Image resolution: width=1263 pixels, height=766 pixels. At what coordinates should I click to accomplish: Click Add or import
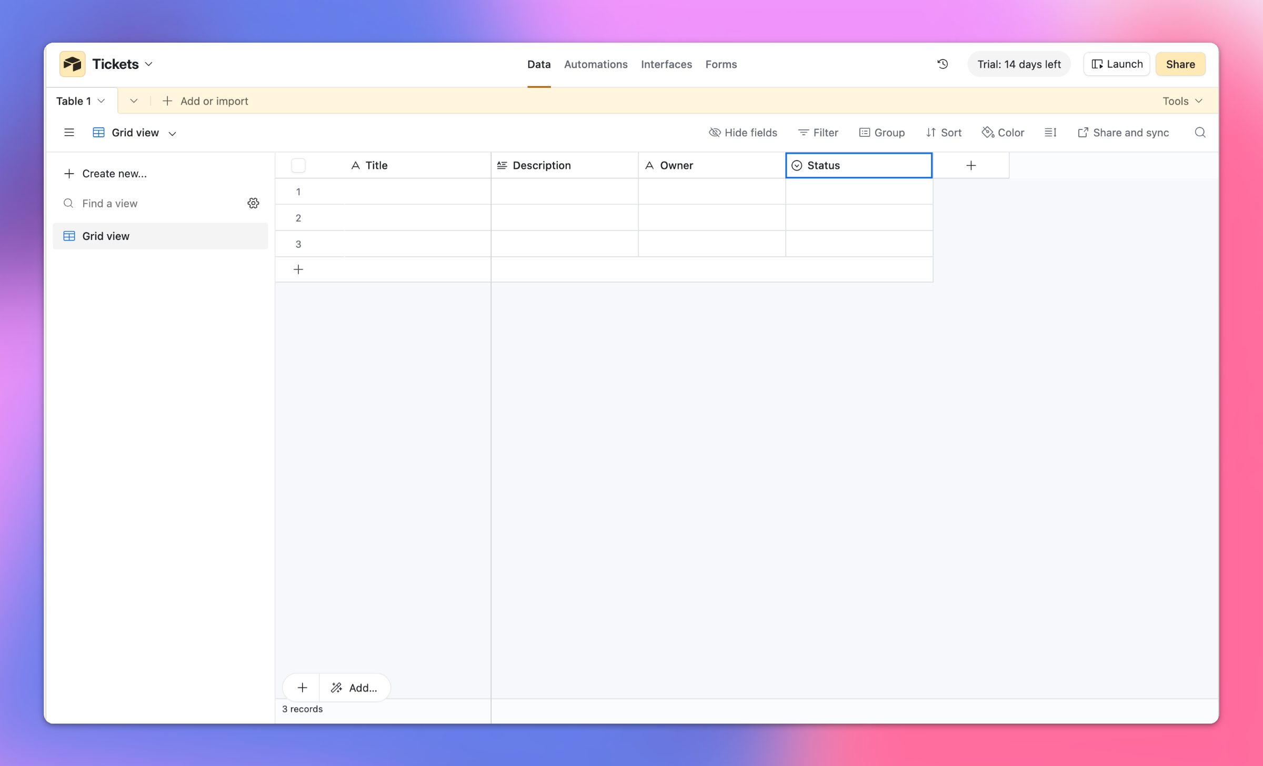(x=205, y=100)
